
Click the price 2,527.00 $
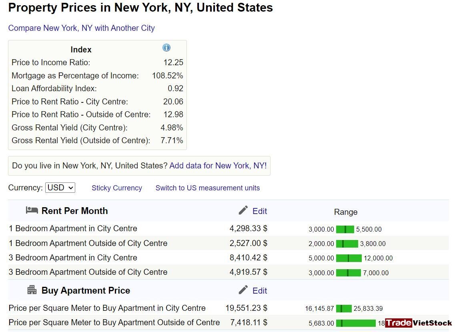coord(249,243)
